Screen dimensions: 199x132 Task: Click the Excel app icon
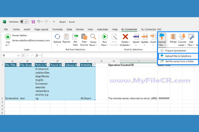click(x=4, y=22)
